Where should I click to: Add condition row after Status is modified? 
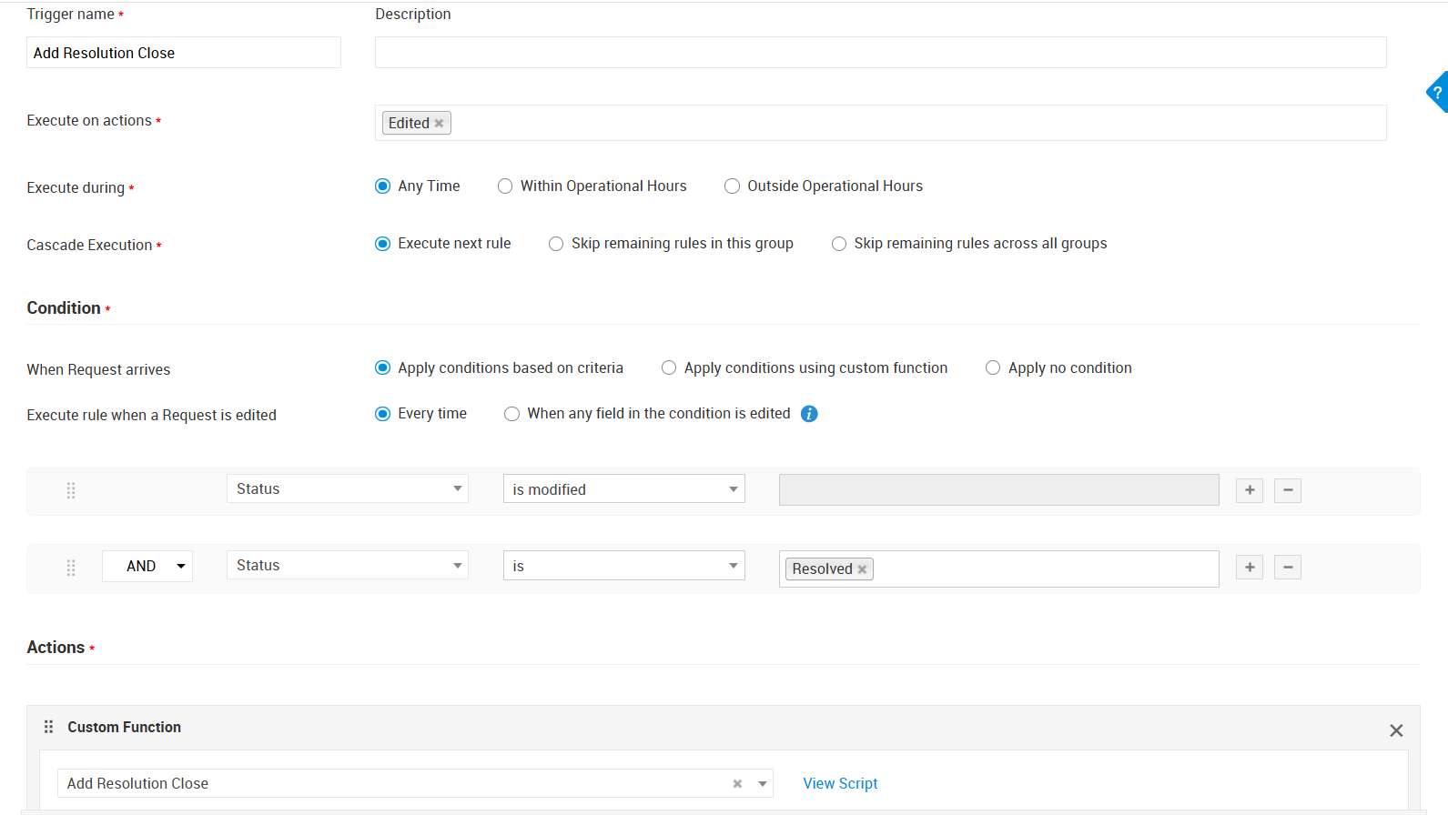pos(1250,490)
